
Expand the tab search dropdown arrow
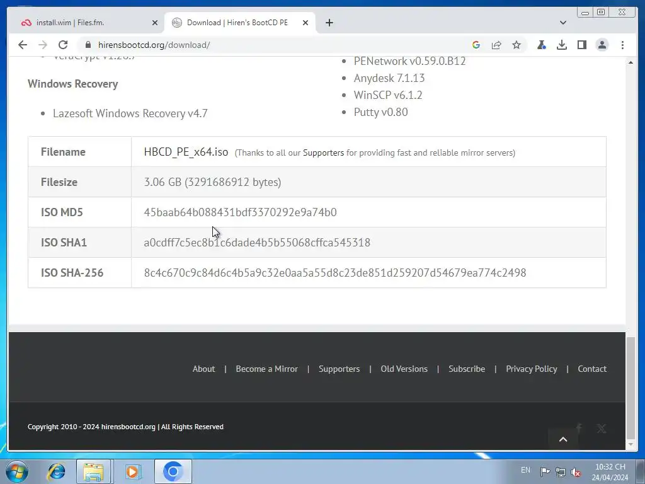tap(562, 23)
